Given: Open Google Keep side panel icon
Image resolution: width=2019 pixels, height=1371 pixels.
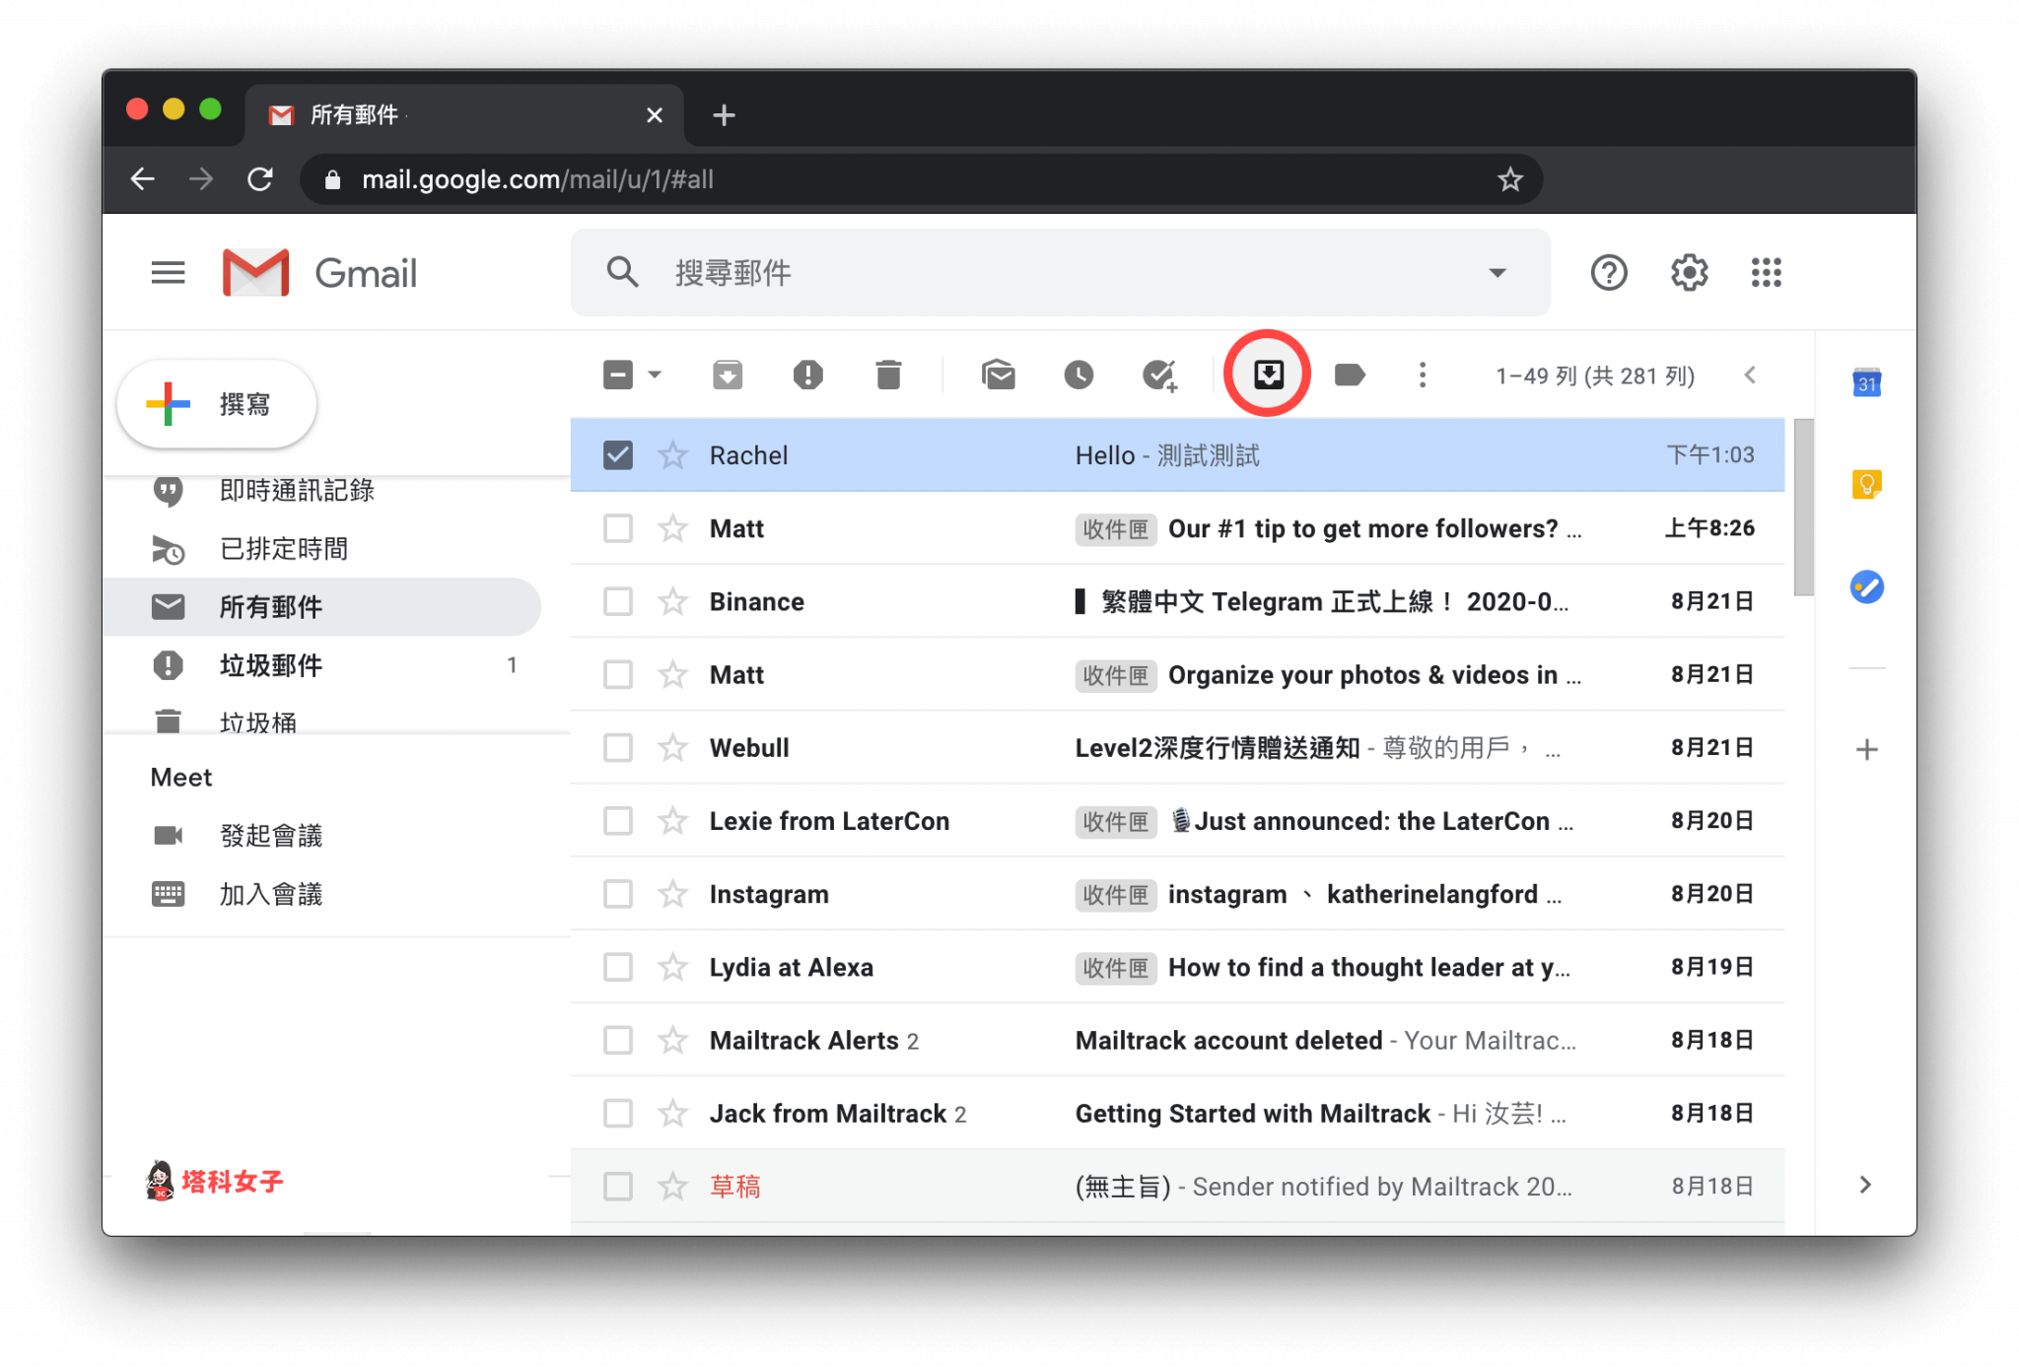Looking at the screenshot, I should 1866,484.
